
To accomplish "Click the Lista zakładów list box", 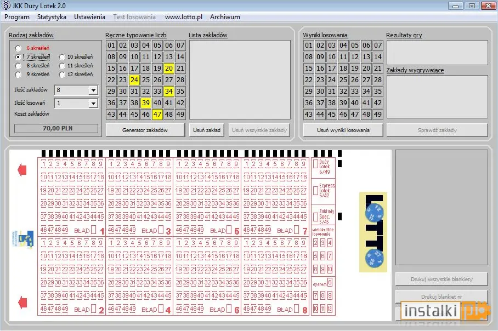I will (x=240, y=79).
